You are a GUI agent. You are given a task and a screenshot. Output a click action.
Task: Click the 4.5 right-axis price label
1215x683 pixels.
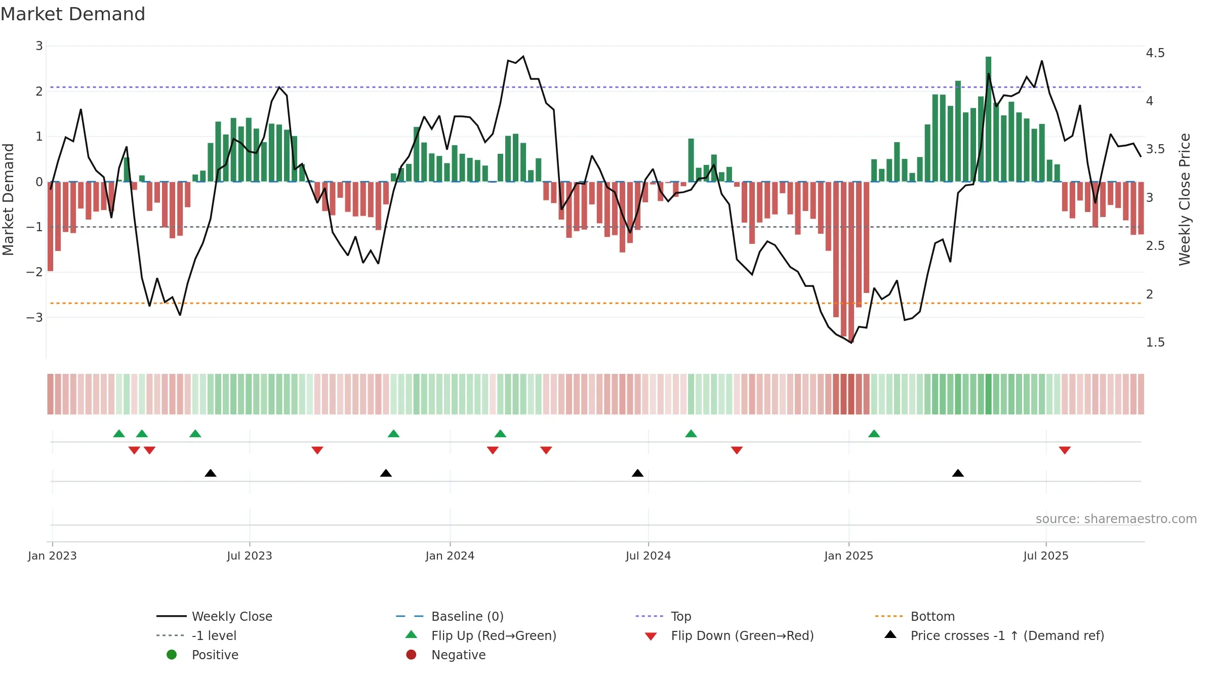1155,53
